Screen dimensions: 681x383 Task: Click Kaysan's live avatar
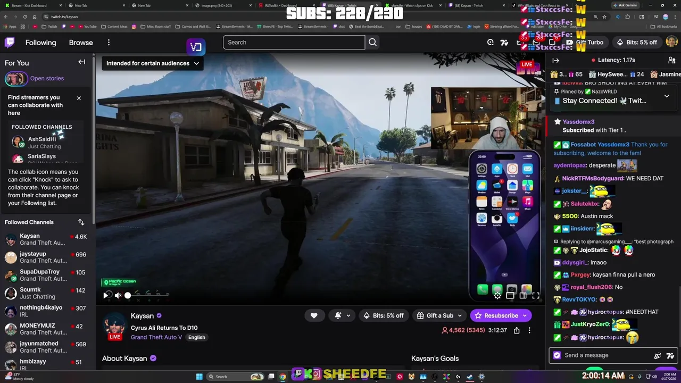point(114,326)
